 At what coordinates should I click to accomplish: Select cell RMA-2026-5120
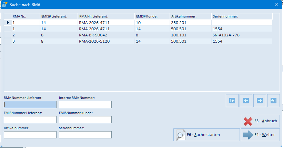(x=106, y=41)
